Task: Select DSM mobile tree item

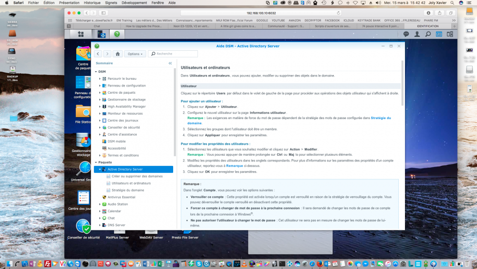Action: [116, 141]
